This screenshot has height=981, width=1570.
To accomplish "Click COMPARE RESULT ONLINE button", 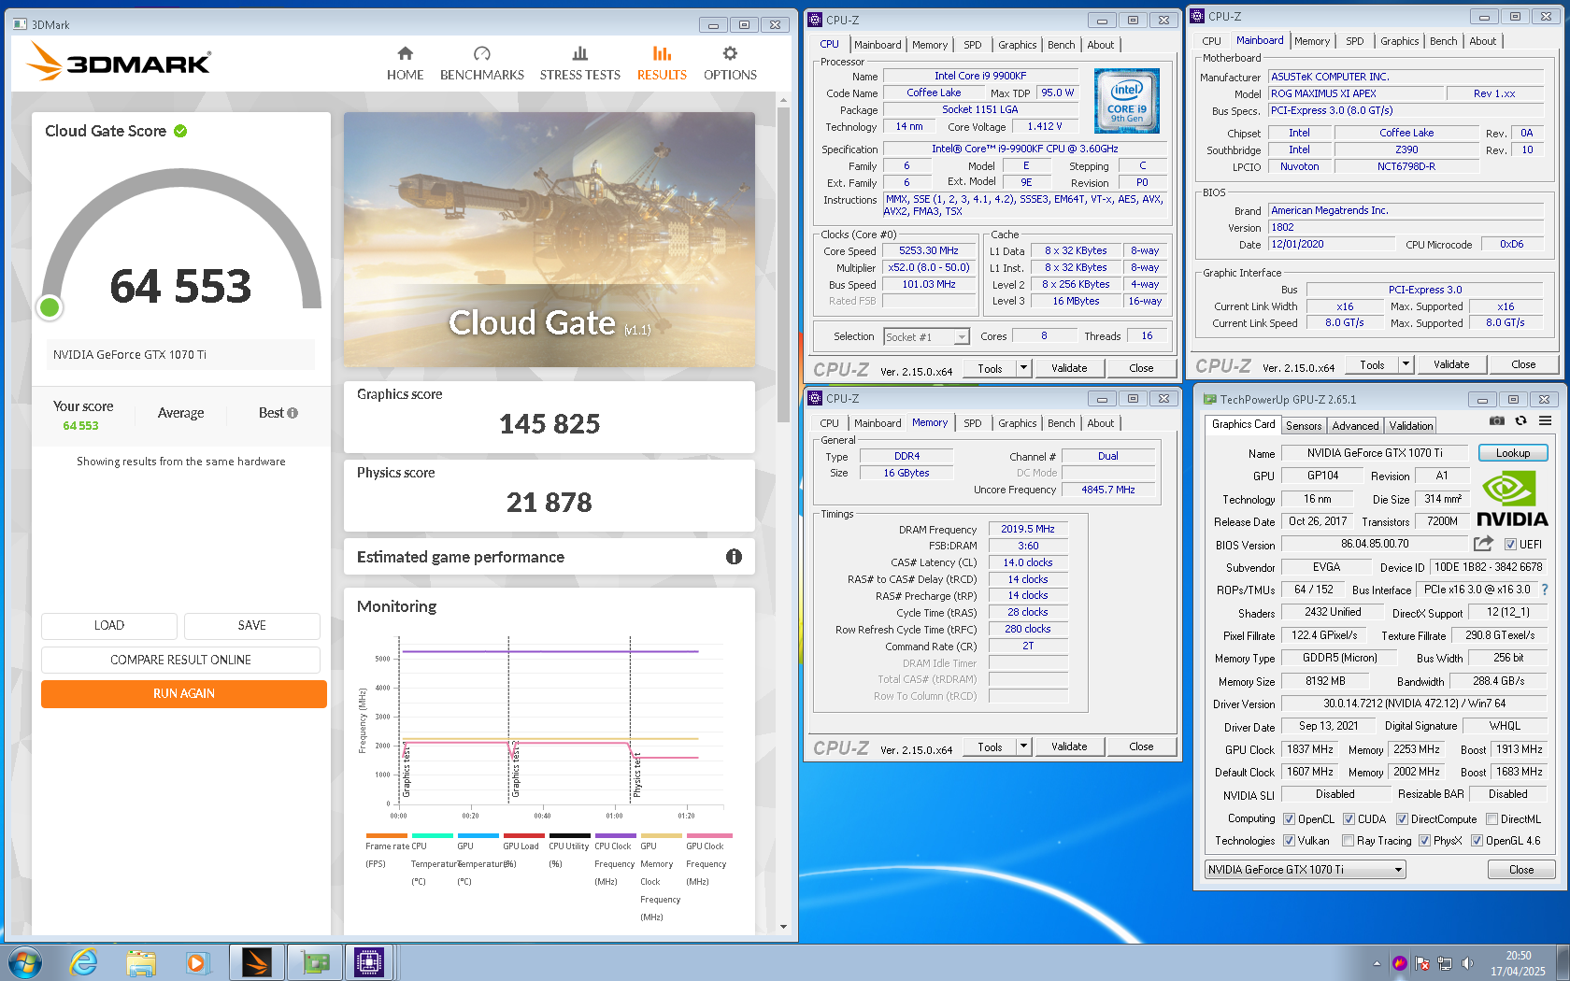I will click(180, 661).
